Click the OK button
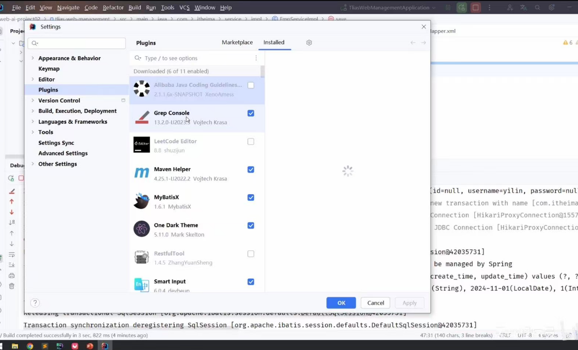The height and width of the screenshot is (350, 578). (341, 303)
